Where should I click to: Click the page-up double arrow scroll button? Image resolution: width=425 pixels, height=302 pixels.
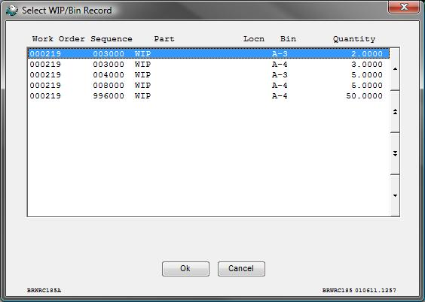[395, 112]
